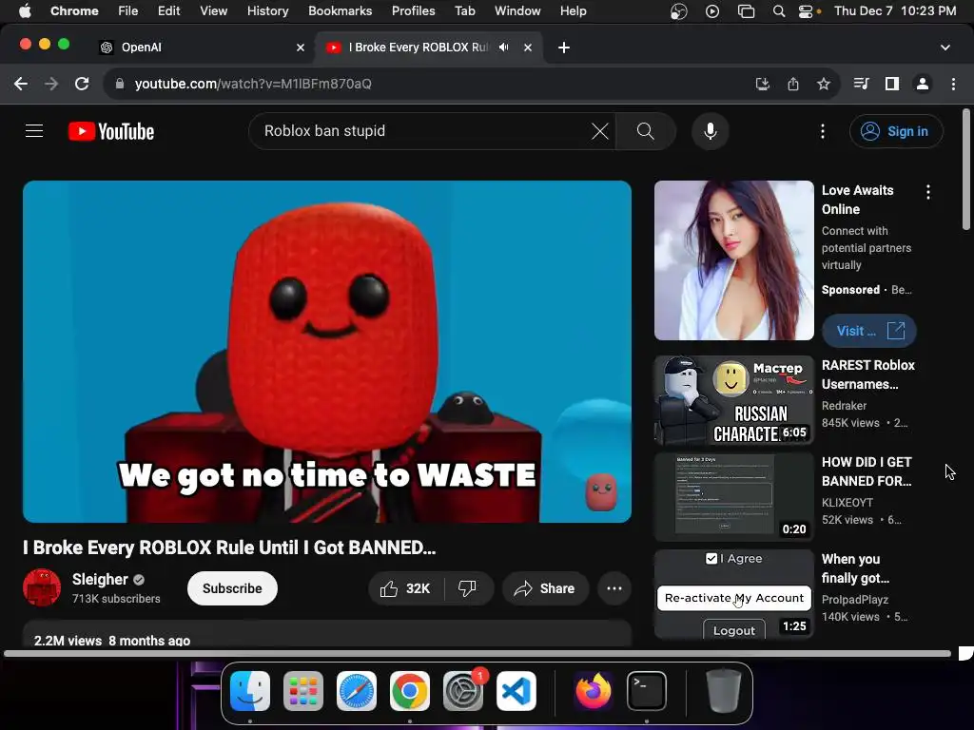Image resolution: width=974 pixels, height=730 pixels.
Task: Clear the search text with the X icon
Action: (599, 131)
